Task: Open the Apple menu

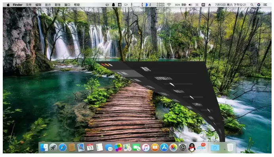Action: pyautogui.click(x=8, y=5)
